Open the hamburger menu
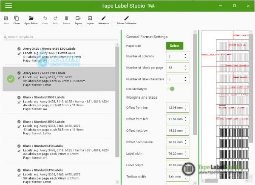Viewport: 255px width, 185px height. [8, 6]
